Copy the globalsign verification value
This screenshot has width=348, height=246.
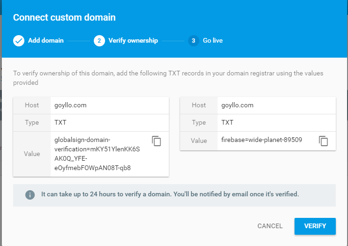click(157, 141)
